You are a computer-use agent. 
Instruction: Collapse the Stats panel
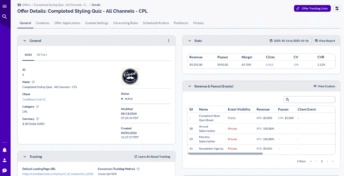coord(190,41)
